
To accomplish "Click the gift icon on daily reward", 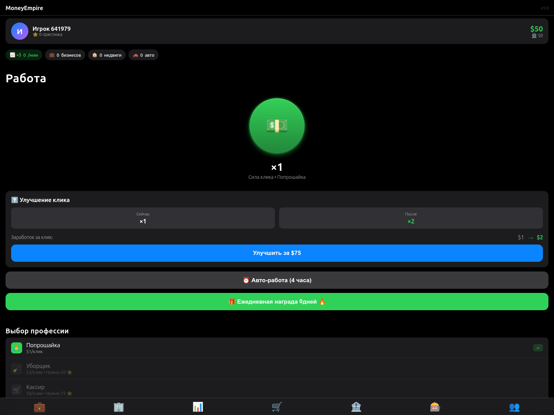I will click(x=232, y=302).
